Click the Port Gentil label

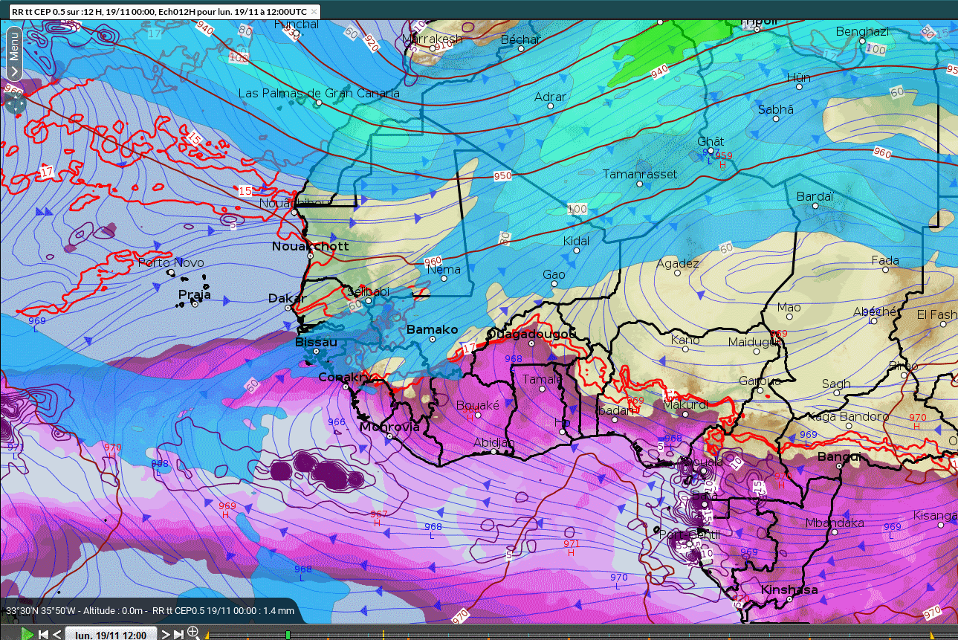point(690,534)
